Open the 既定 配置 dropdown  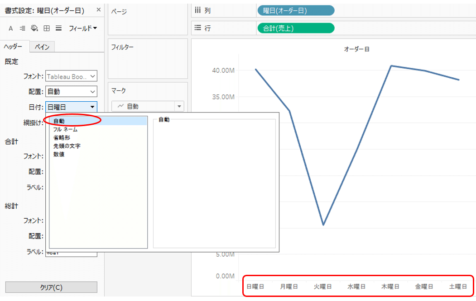(x=72, y=91)
